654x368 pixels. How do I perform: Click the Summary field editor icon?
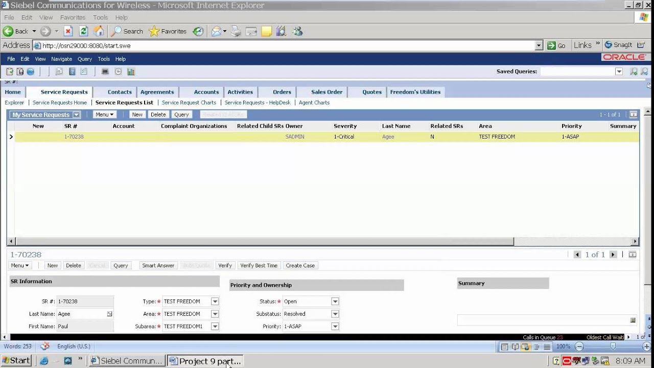pyautogui.click(x=633, y=320)
